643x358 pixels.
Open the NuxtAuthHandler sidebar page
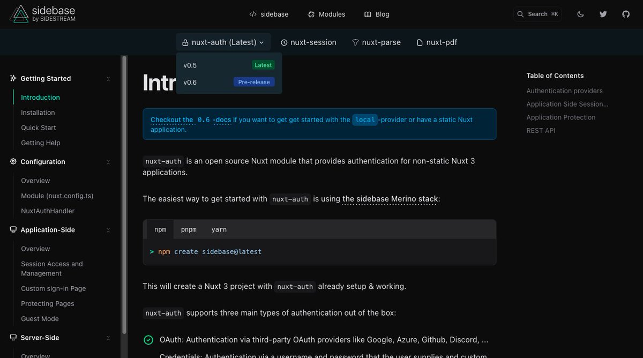pos(48,211)
